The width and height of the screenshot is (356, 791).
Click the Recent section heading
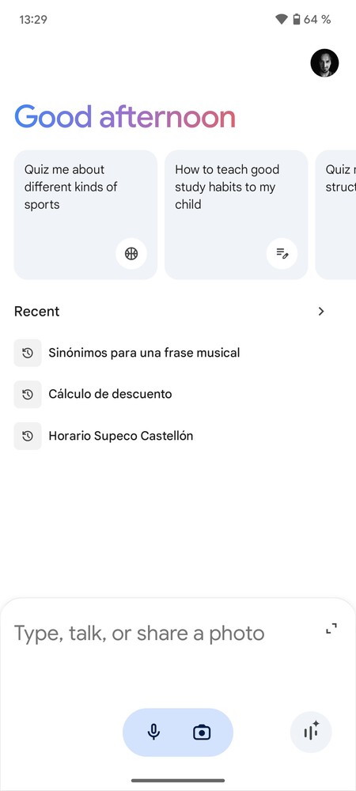[x=37, y=311]
